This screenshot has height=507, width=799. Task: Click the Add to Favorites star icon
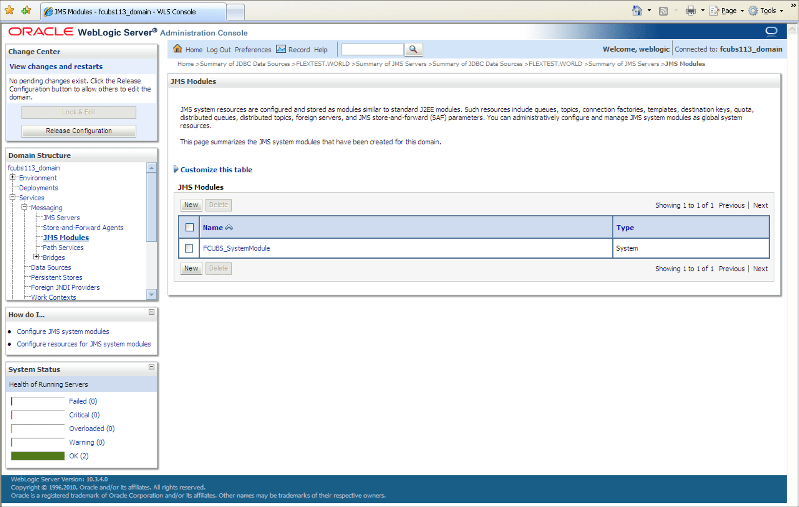[x=26, y=11]
